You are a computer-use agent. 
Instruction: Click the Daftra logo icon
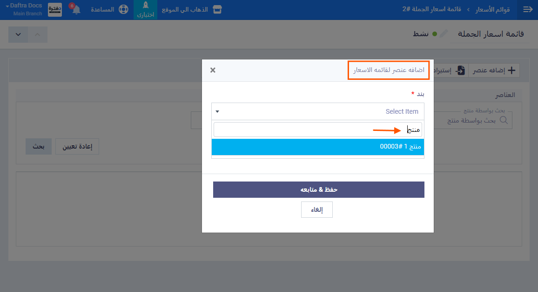click(55, 10)
